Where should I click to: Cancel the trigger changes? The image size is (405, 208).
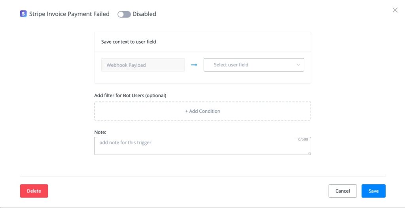coord(343,191)
